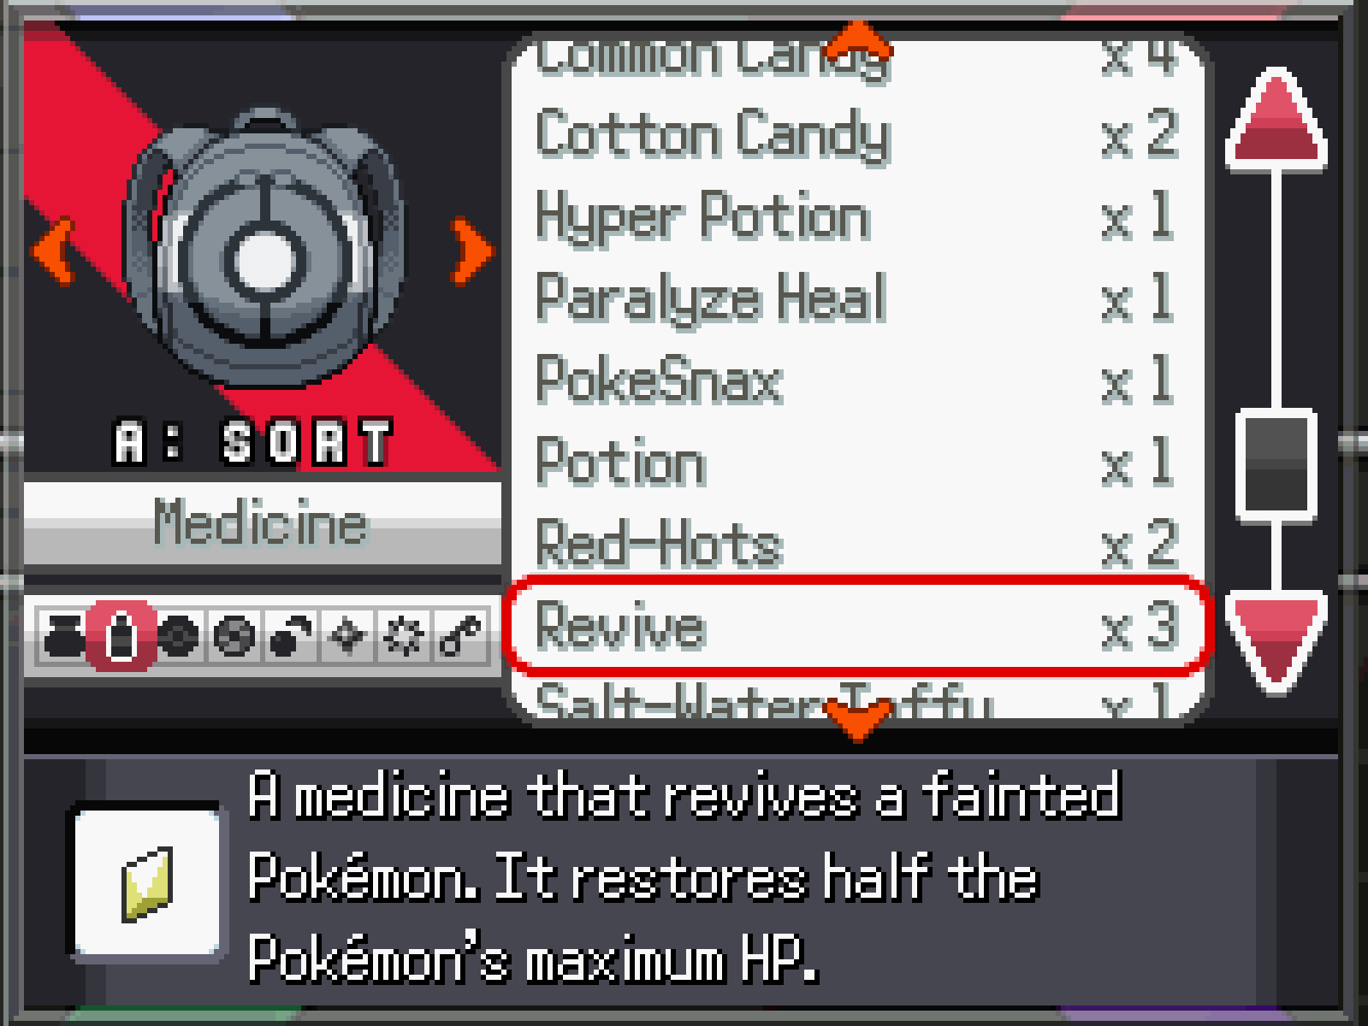The height and width of the screenshot is (1026, 1368).
Task: Open the spiky burst pocket icon
Action: point(404,634)
